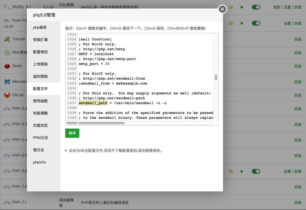Screen dimensions: 306x210
Task: Click the MySQL dolphin icon
Action: click(x=7, y=7)
